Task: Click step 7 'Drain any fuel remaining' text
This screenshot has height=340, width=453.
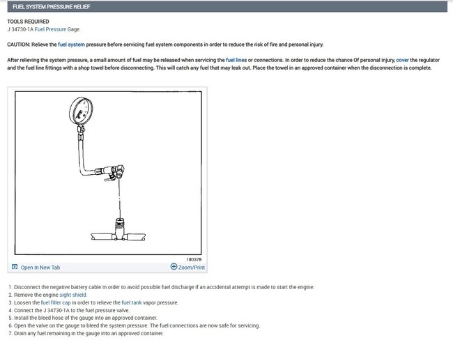Action: point(89,333)
